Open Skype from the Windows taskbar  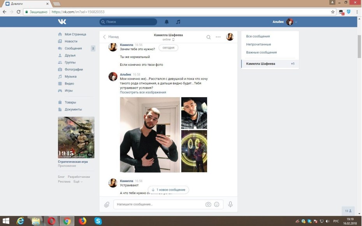pyautogui.click(x=98, y=221)
